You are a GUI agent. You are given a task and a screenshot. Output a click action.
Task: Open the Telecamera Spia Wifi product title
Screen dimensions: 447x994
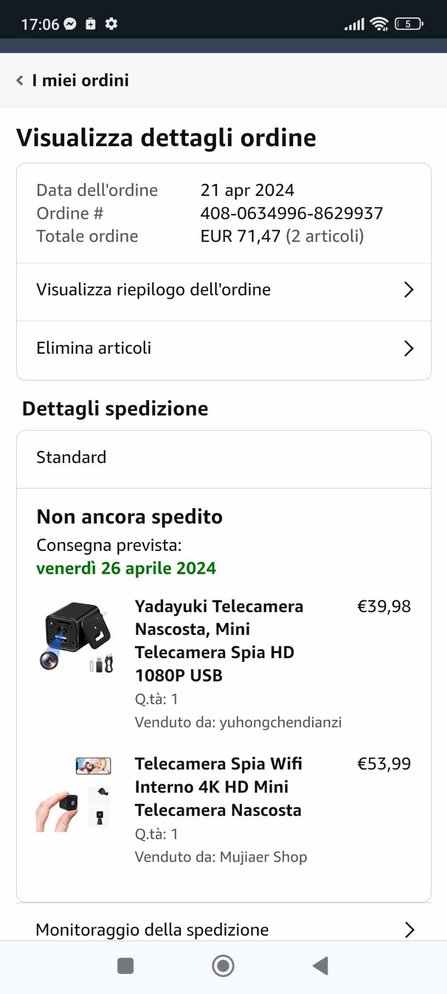point(218,787)
